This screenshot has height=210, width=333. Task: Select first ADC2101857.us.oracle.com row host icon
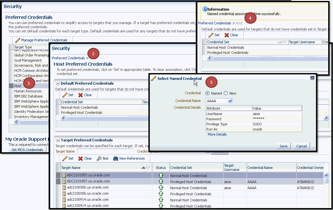pos(64,175)
